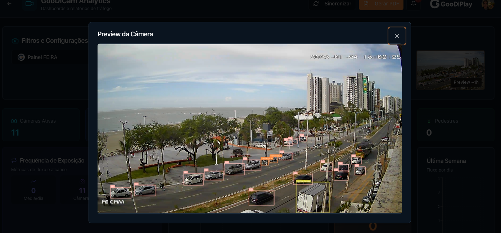Screen dimensions: 501x233
Task: Open the notifications bell
Action: pos(414,4)
